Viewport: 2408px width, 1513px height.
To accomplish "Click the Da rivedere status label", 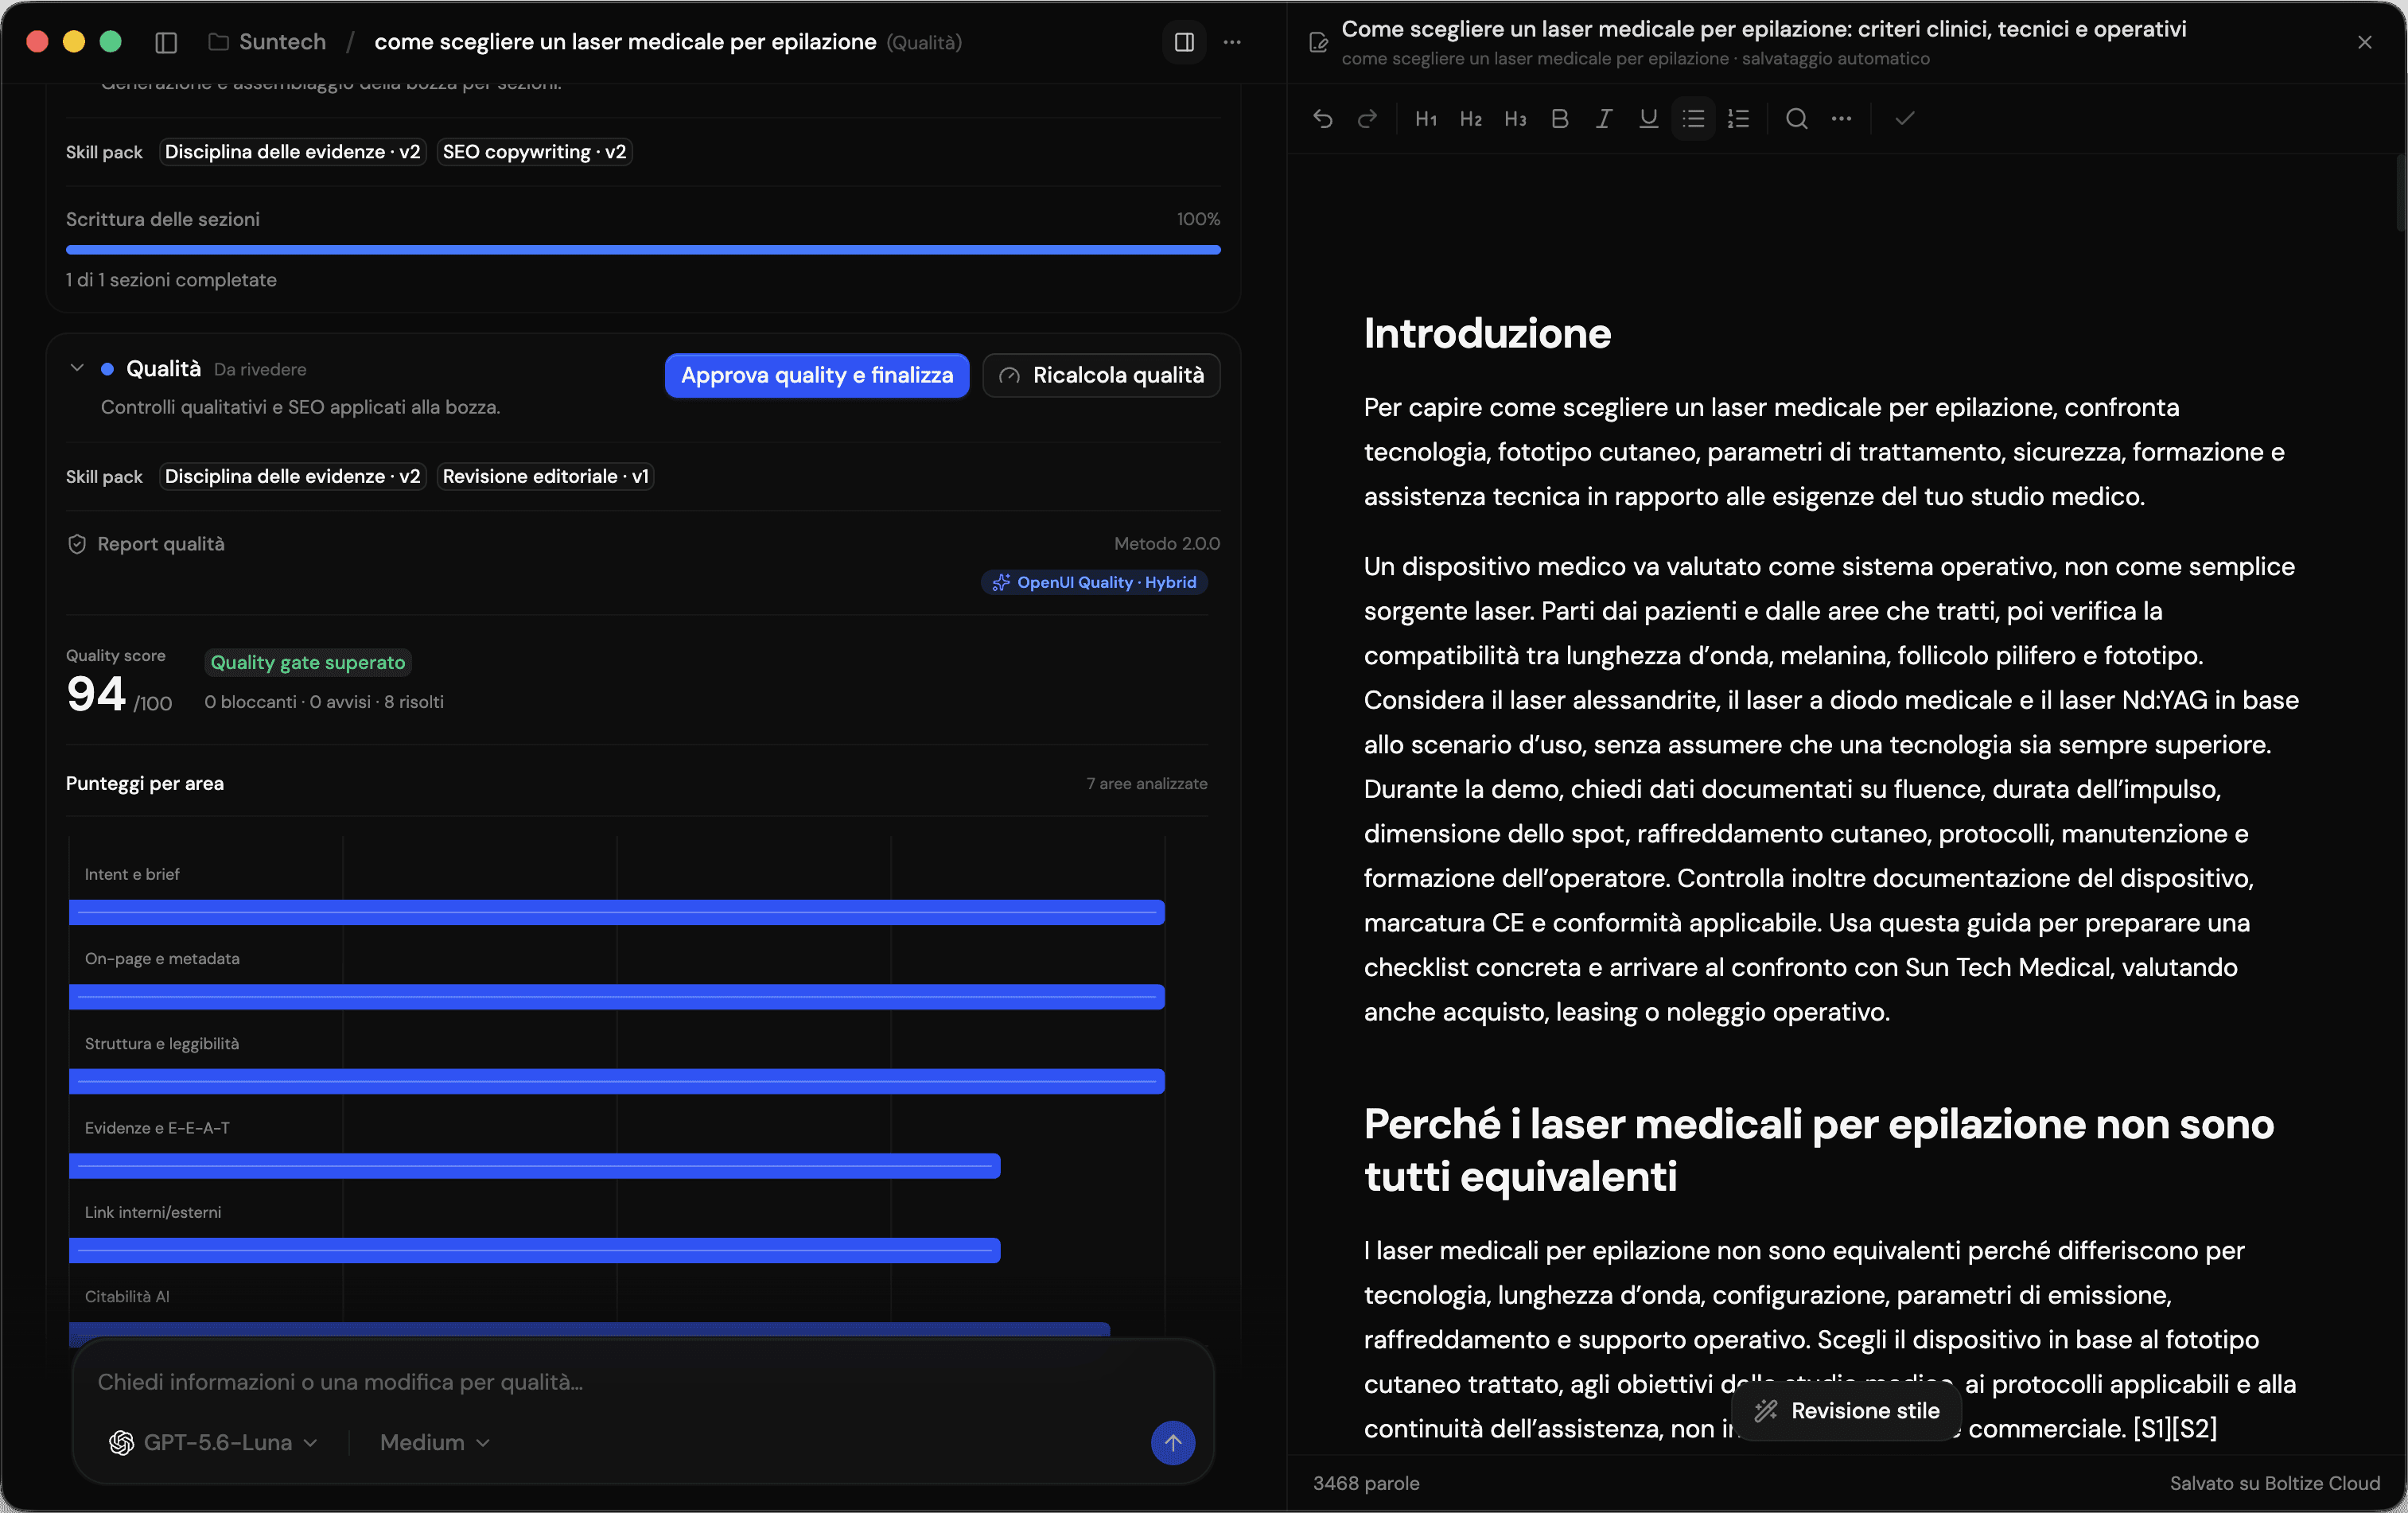I will pos(260,369).
